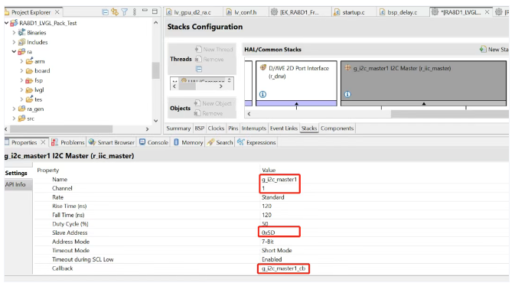
Task: Click info icon on D/AVE 2D stack
Action: pos(262,94)
